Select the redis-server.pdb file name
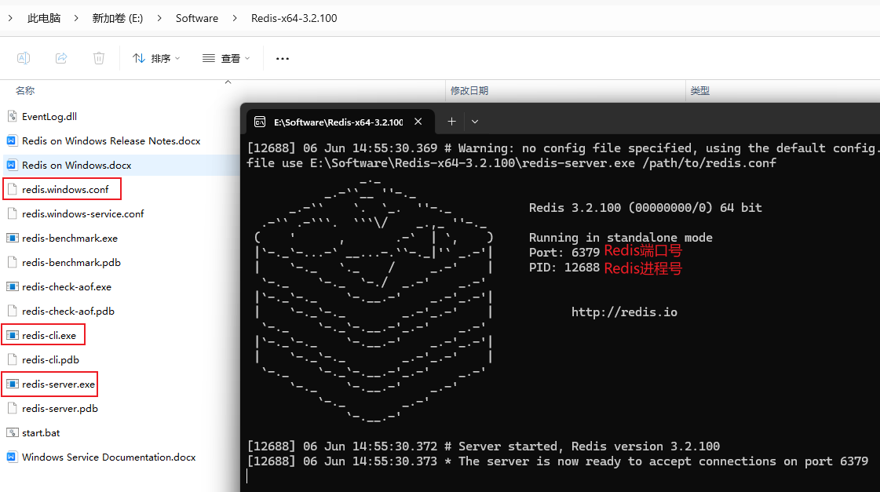 60,408
